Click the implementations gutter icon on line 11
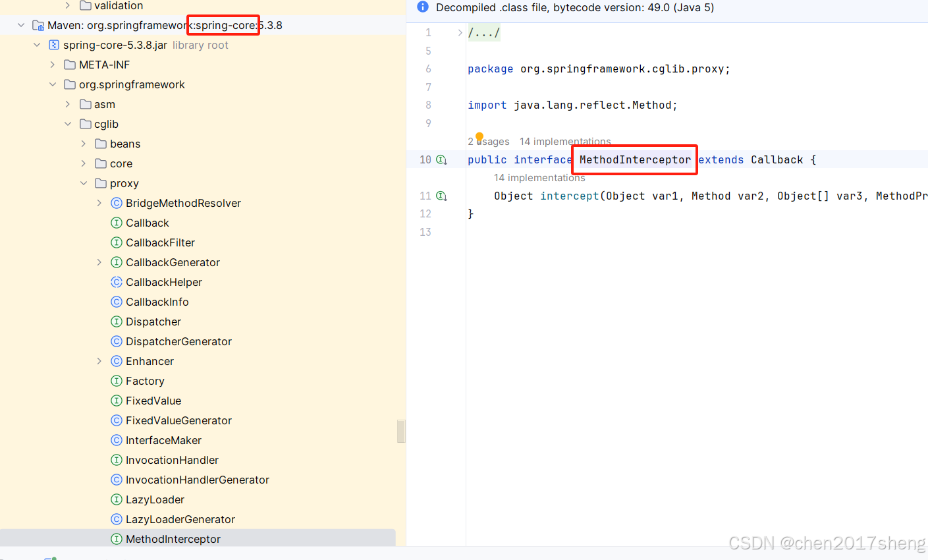The image size is (928, 560). pos(442,196)
